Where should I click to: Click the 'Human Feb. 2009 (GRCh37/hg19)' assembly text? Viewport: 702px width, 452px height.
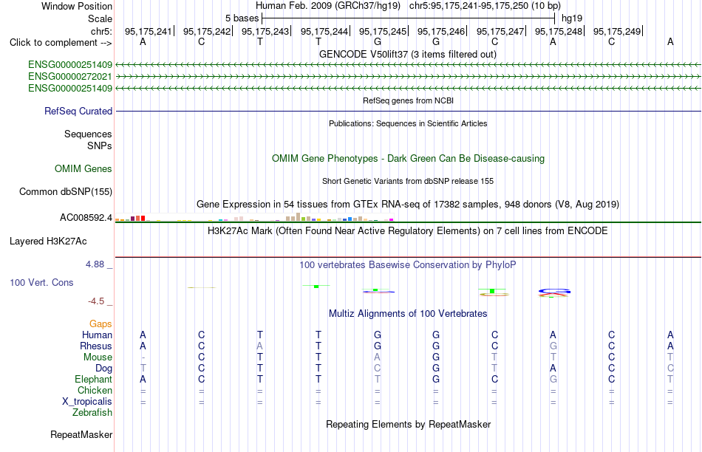pyautogui.click(x=330, y=6)
